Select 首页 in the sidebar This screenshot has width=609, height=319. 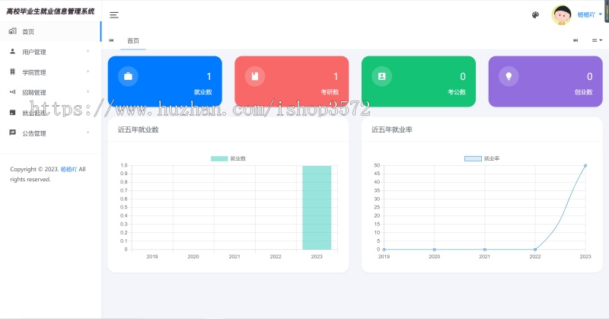tap(50, 31)
